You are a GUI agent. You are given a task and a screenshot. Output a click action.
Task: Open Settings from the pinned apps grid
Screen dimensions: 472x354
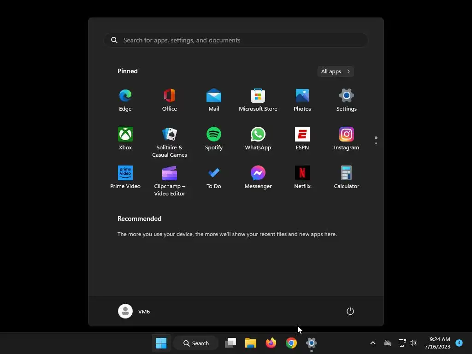[x=347, y=100]
